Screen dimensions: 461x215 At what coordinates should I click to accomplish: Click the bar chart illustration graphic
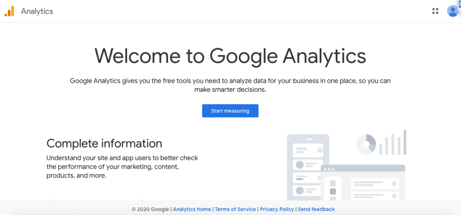393,143
